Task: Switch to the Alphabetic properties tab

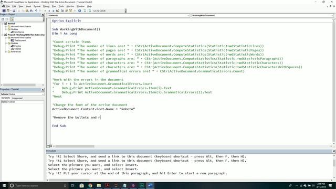Action: (x=6, y=98)
